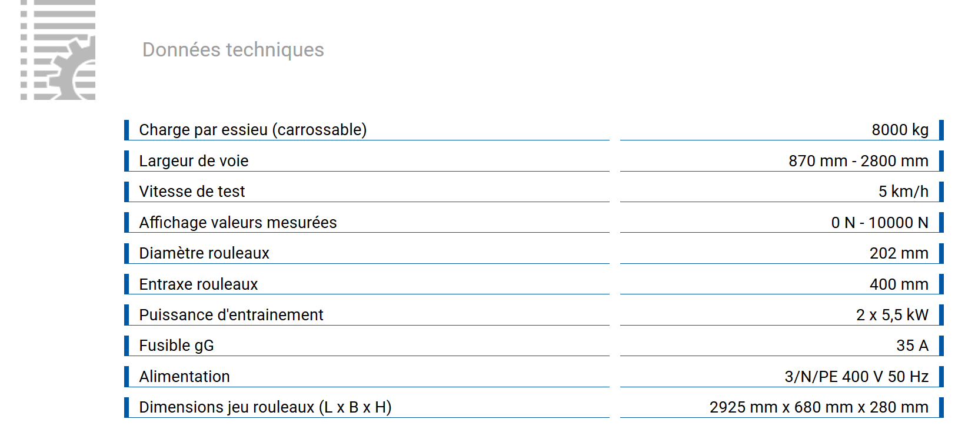The height and width of the screenshot is (429, 965).
Task: Click the 870 mm - 2800 mm value
Action: point(858,161)
